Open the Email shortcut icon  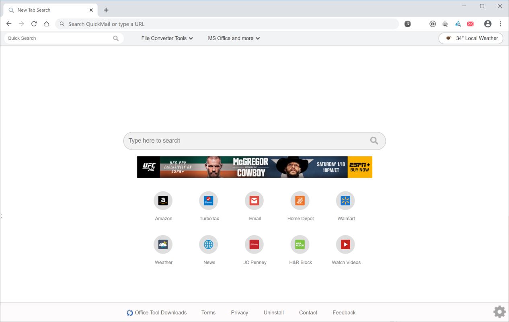click(x=254, y=201)
